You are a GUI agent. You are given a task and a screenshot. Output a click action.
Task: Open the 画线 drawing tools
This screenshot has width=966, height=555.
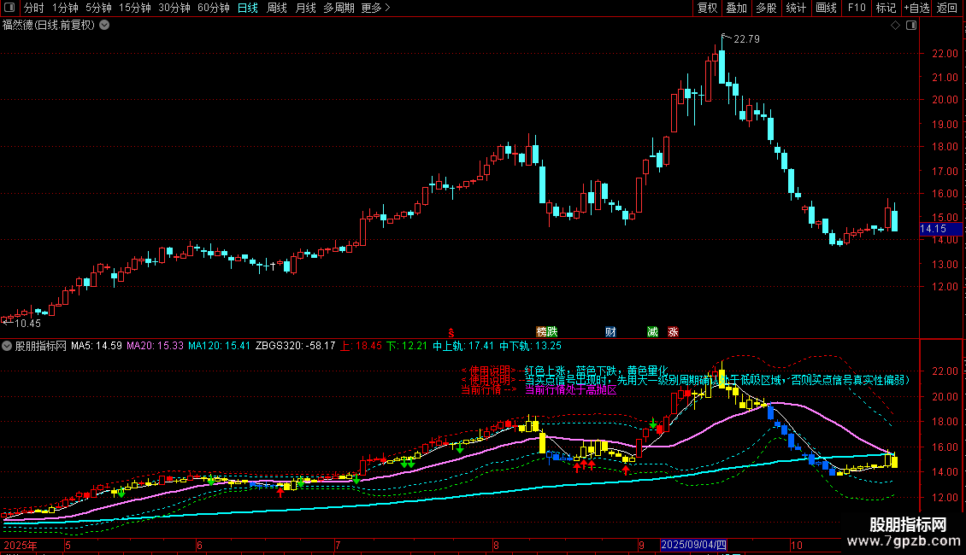tap(826, 8)
